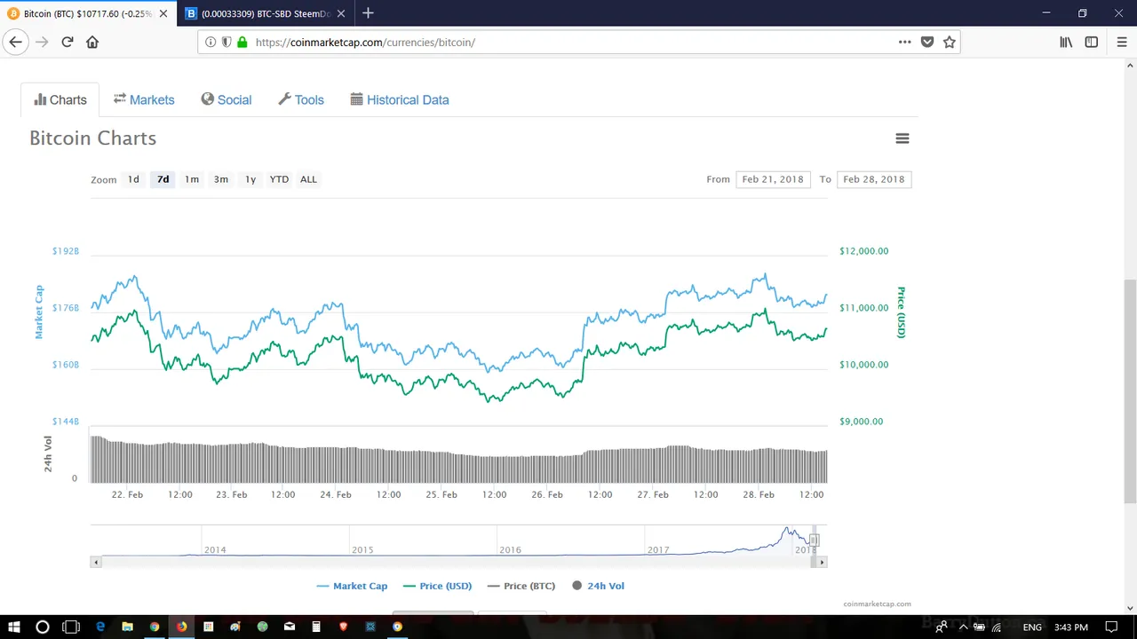1137x639 pixels.
Task: Click the 3:43 PM taskbar clock
Action: (1070, 627)
